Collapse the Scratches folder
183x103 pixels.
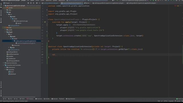(x=5, y=70)
